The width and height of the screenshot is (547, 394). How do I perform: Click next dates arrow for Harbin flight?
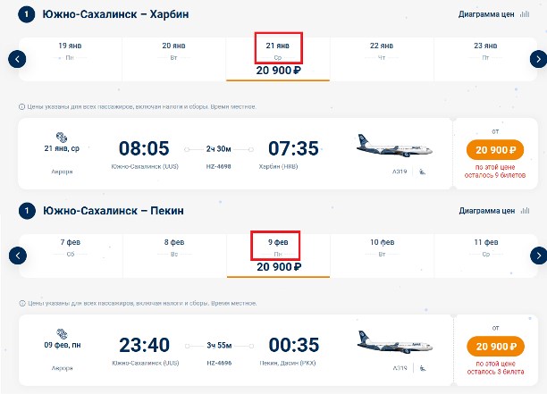click(538, 59)
